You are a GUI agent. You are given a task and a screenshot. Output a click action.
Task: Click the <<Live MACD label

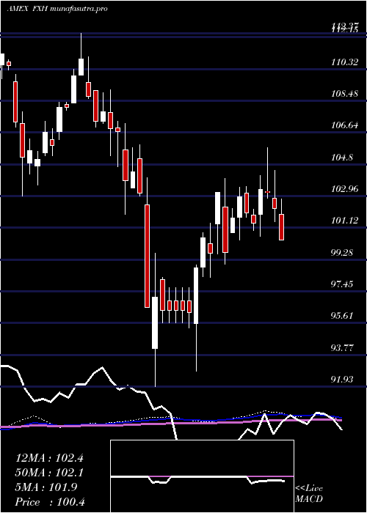coord(309,493)
